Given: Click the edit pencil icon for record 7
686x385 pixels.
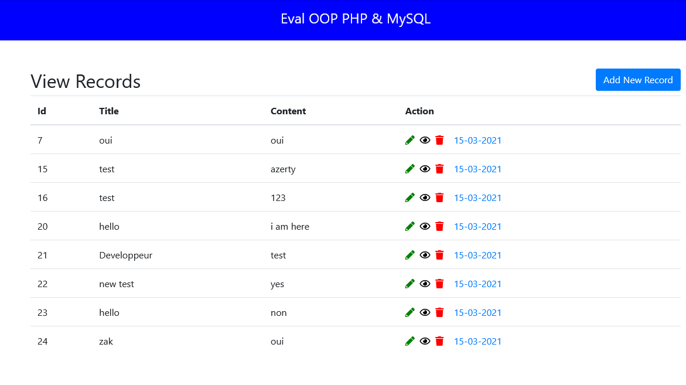Looking at the screenshot, I should tap(410, 140).
